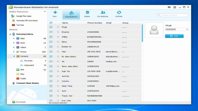This screenshot has width=198, height=111.
Task: Sort by Group column header
Action: tap(125, 23)
